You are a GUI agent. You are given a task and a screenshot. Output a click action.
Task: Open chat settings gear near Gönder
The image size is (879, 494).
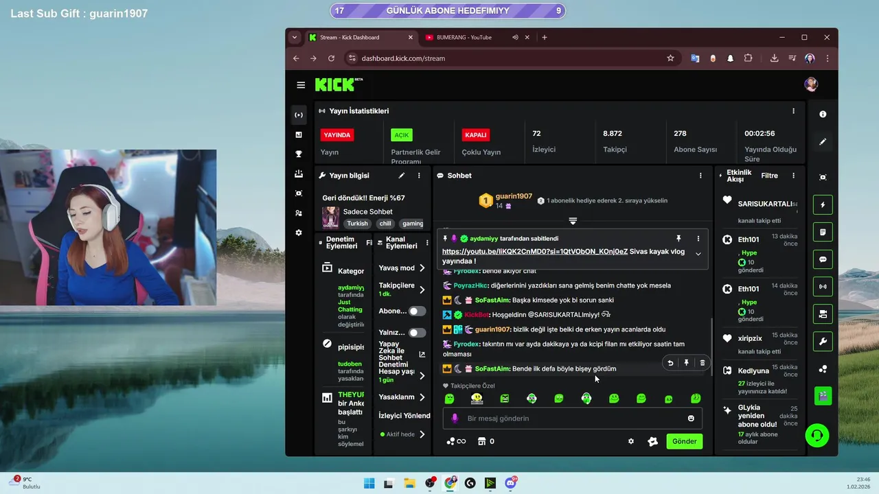coord(631,441)
